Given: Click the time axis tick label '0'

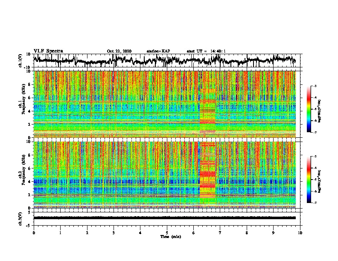Looking at the screenshot, I should tap(34, 233).
